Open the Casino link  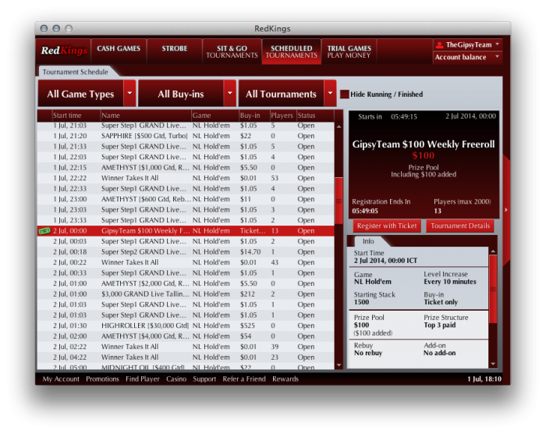(x=176, y=379)
